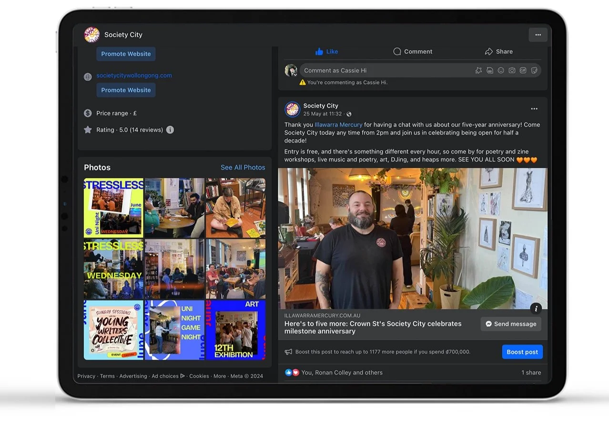Open the three-dot menu in the page header
This screenshot has height=426, width=609.
538,35
